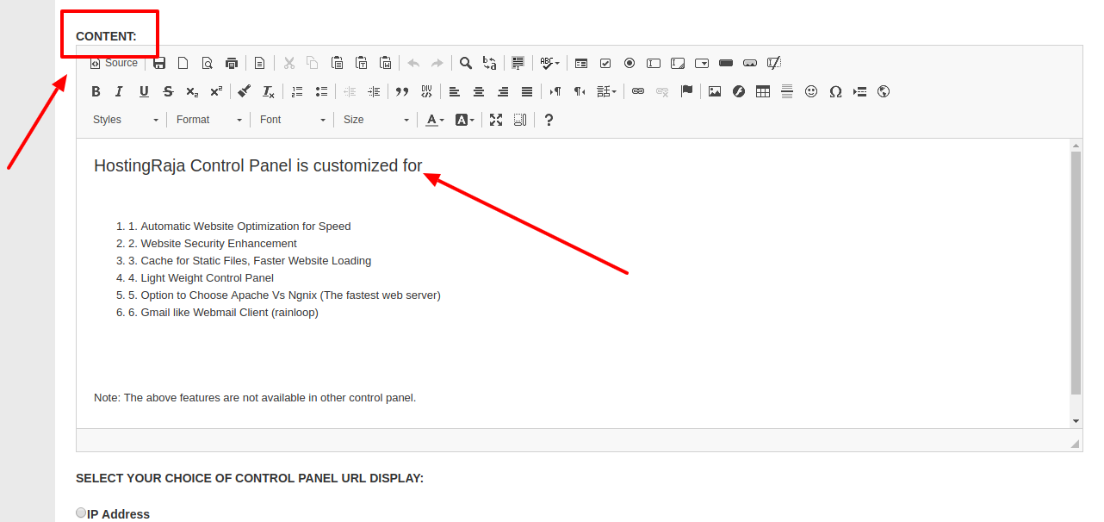This screenshot has height=522, width=1104.
Task: Toggle Underline formatting
Action: (x=144, y=91)
